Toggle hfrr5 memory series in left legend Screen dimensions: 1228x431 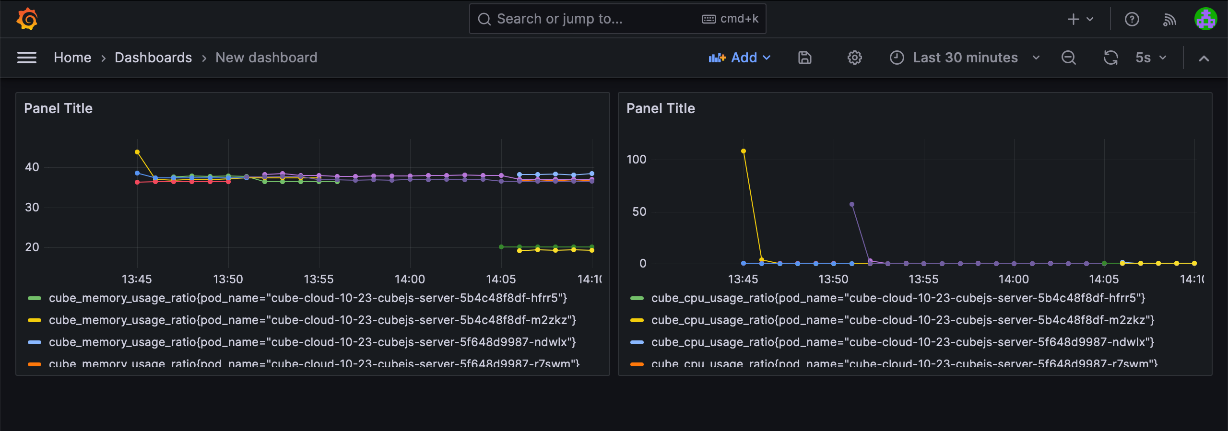tap(307, 298)
